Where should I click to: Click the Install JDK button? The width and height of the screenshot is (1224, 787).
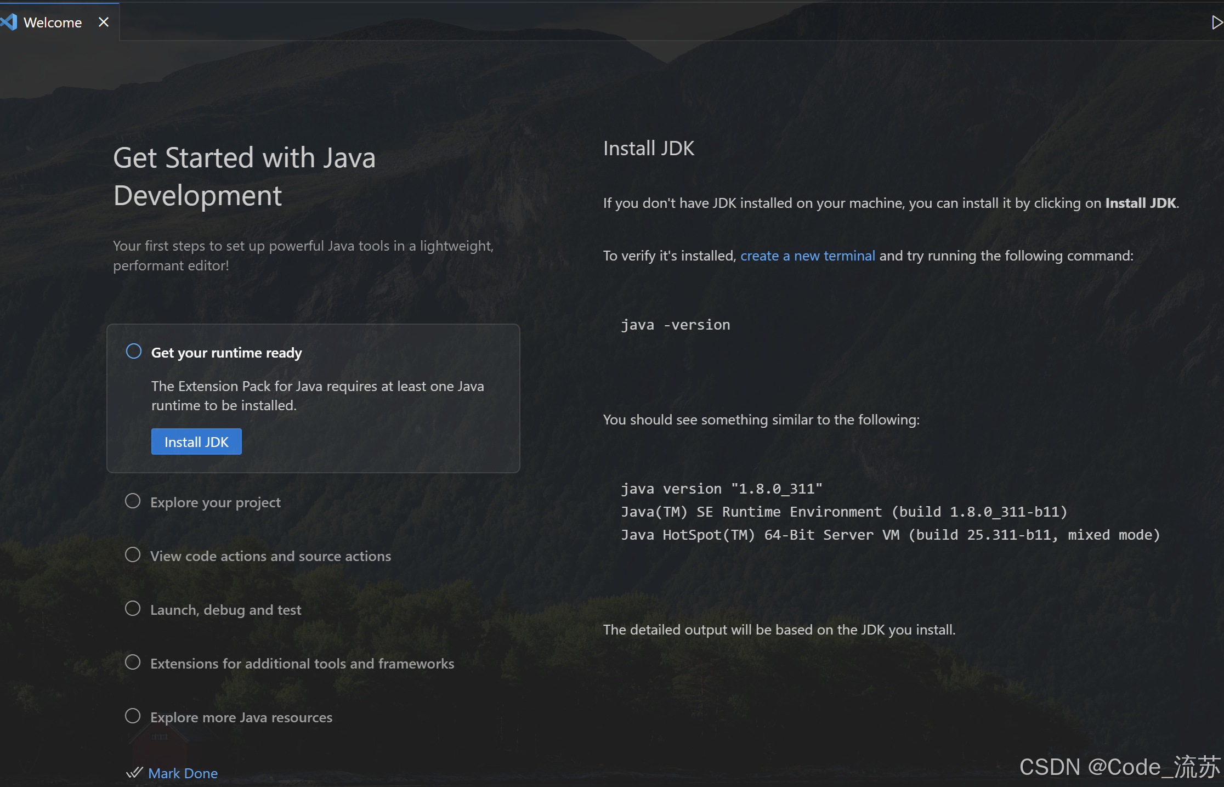196,441
